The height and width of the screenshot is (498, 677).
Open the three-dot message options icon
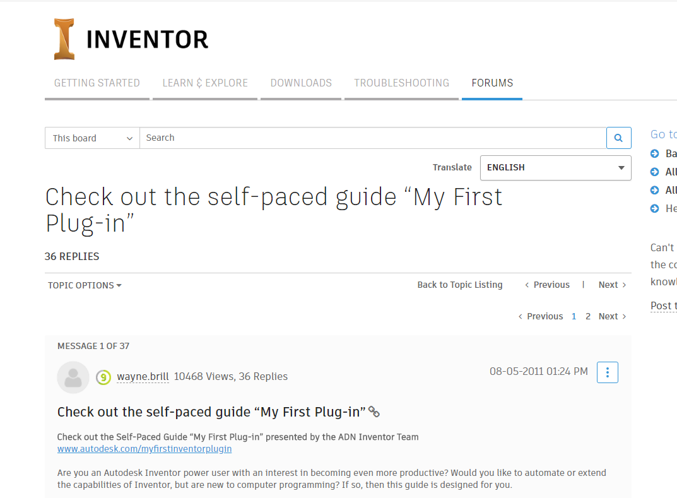click(607, 372)
